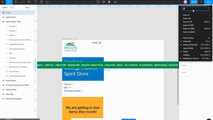Toggle Rulers option

[196, 52]
